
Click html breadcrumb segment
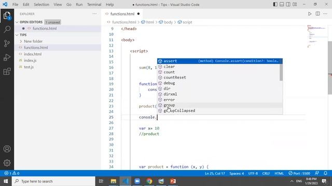(x=150, y=22)
